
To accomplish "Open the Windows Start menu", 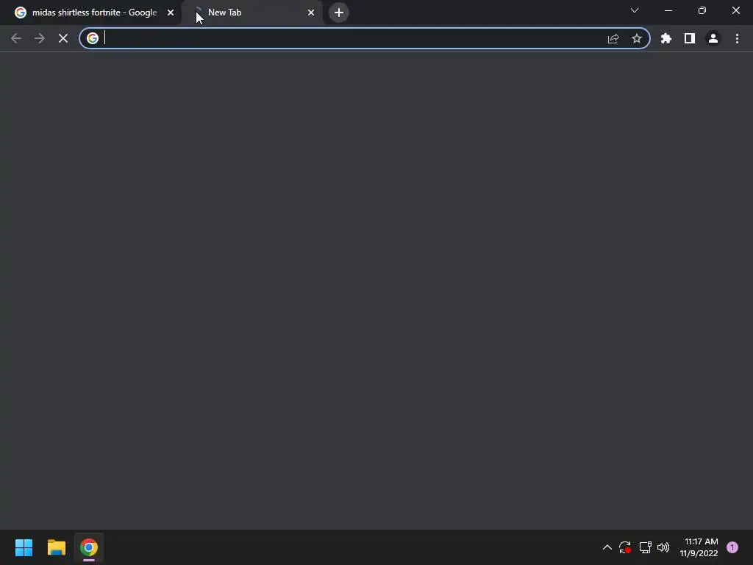I will 24,547.
